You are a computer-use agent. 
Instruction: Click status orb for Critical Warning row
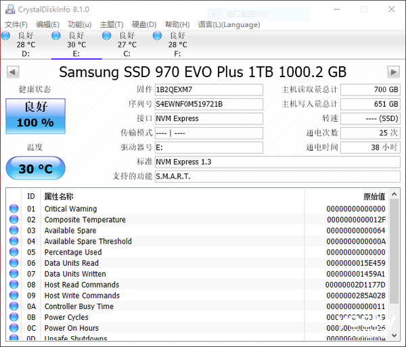click(14, 208)
